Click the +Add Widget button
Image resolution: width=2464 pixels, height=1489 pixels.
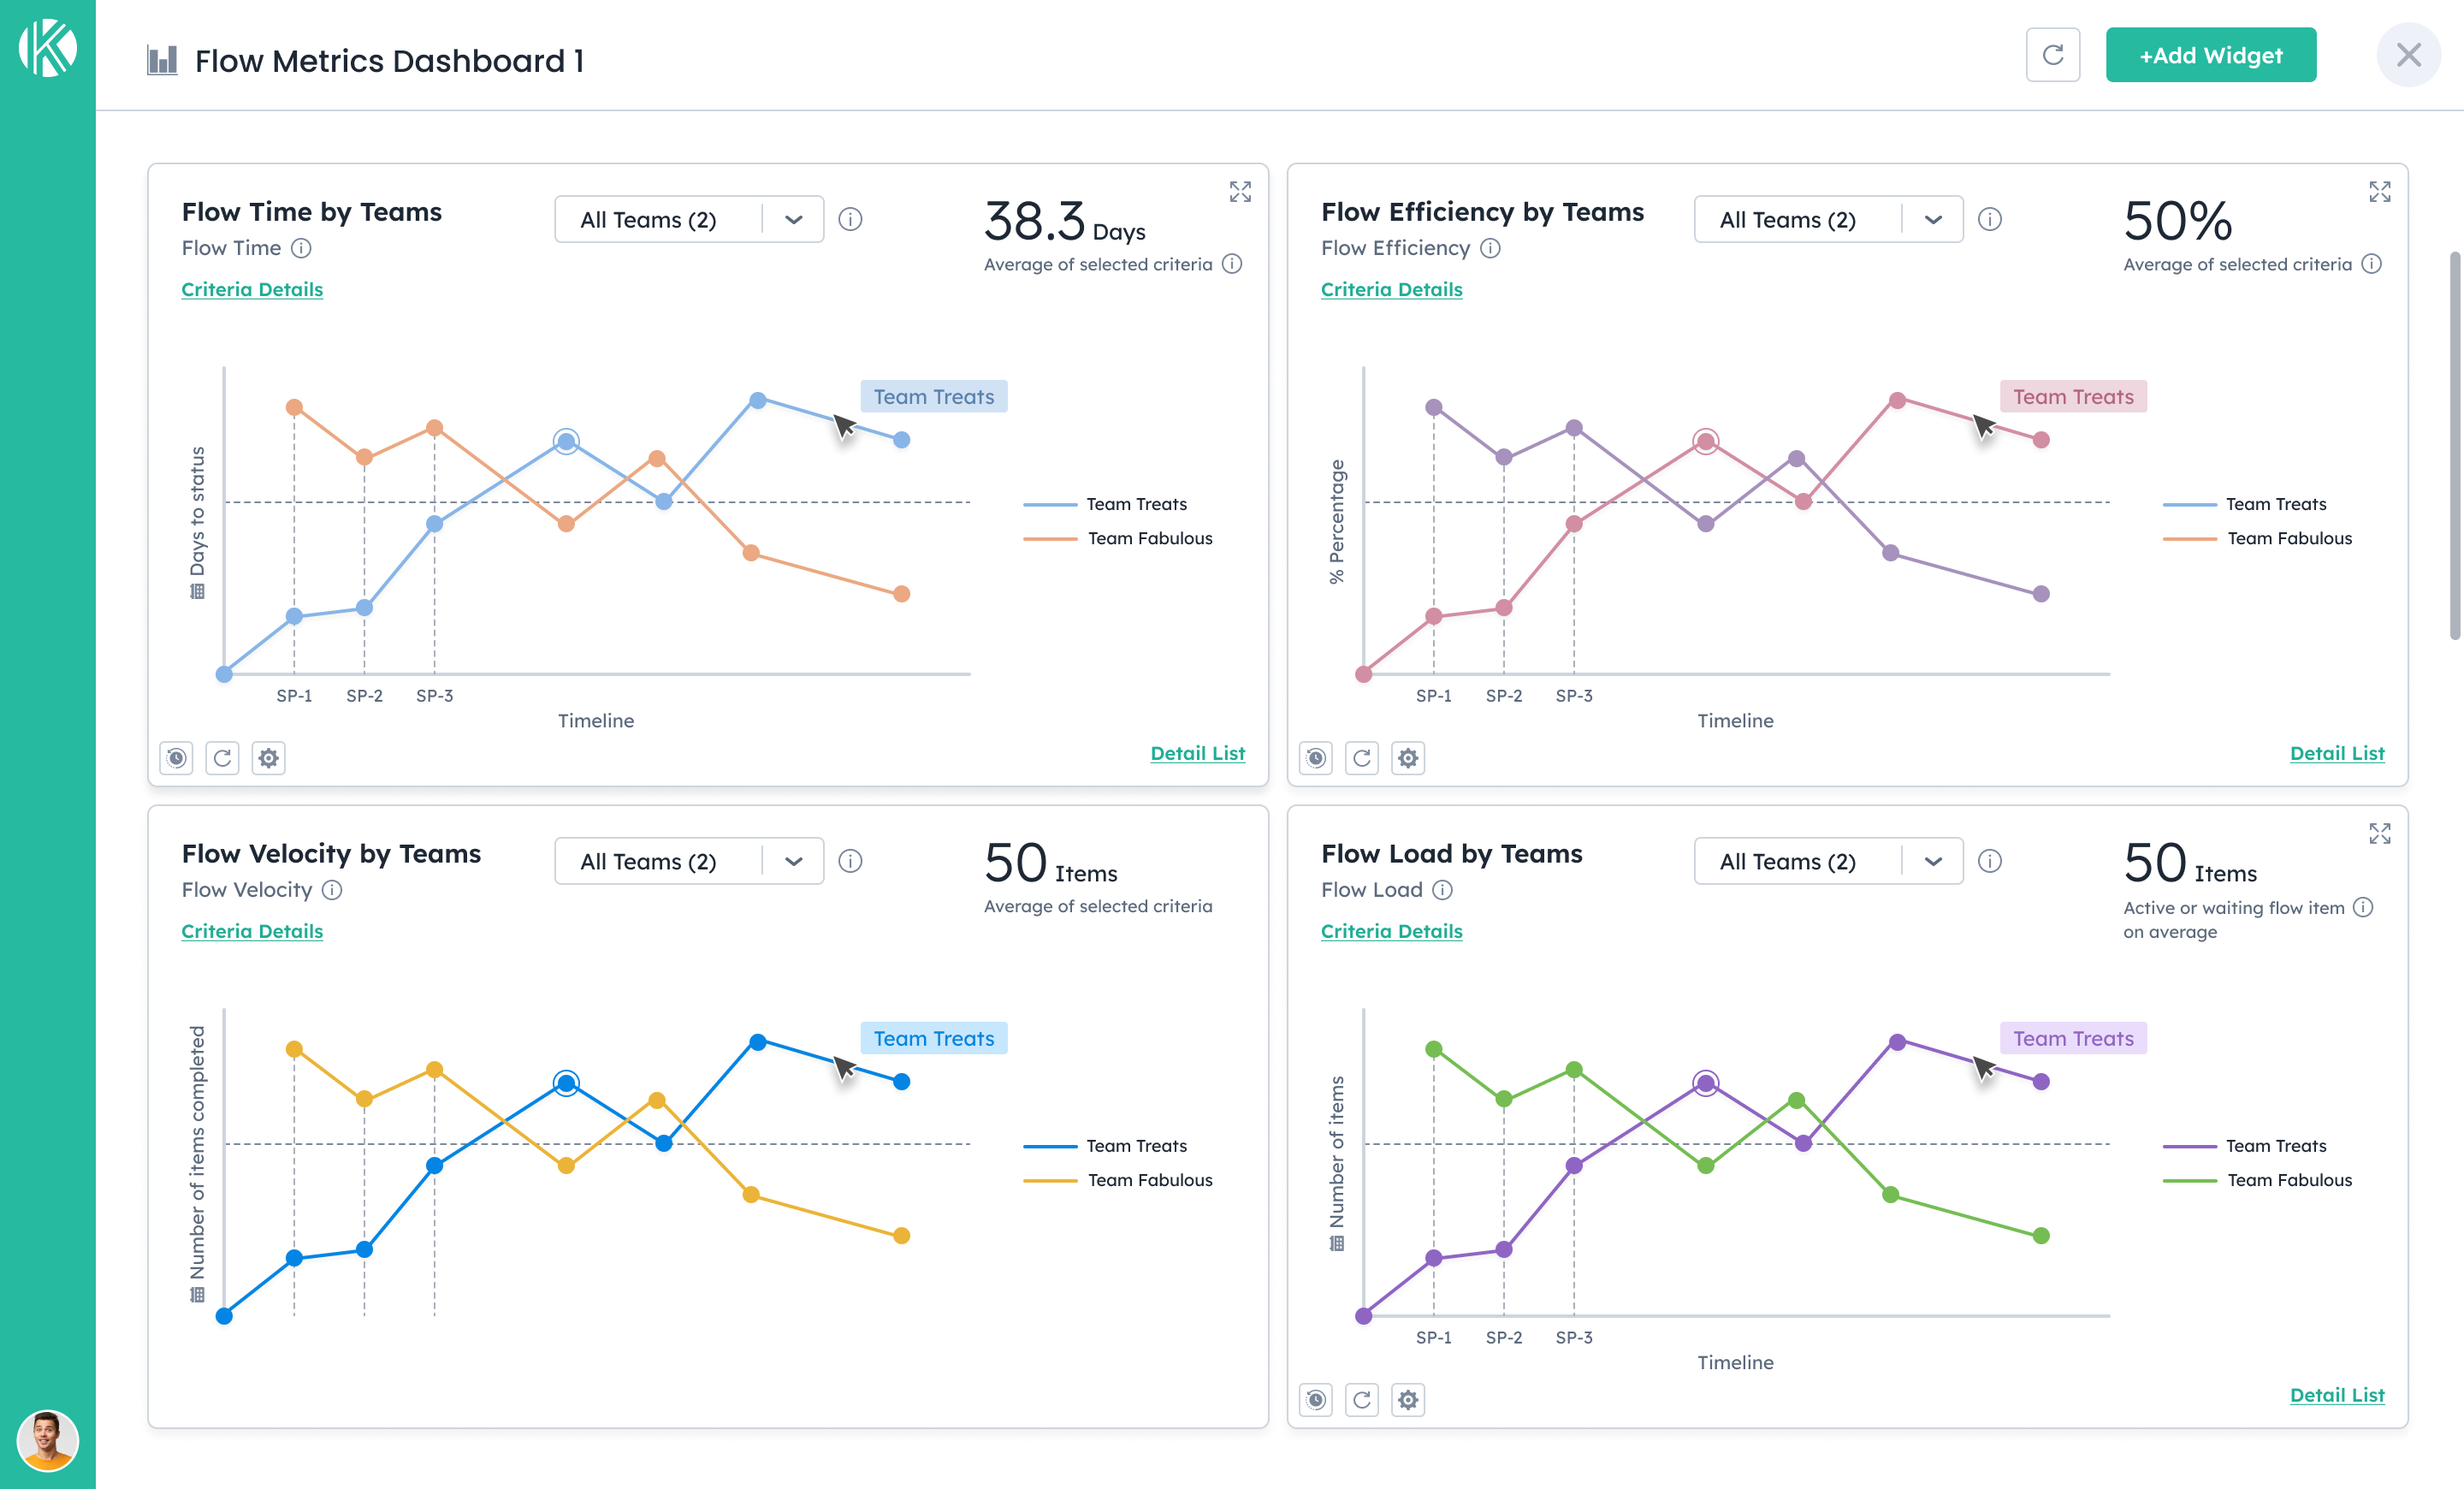click(2210, 55)
